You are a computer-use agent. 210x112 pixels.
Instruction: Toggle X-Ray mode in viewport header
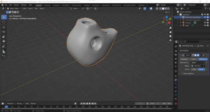(x=157, y=9)
